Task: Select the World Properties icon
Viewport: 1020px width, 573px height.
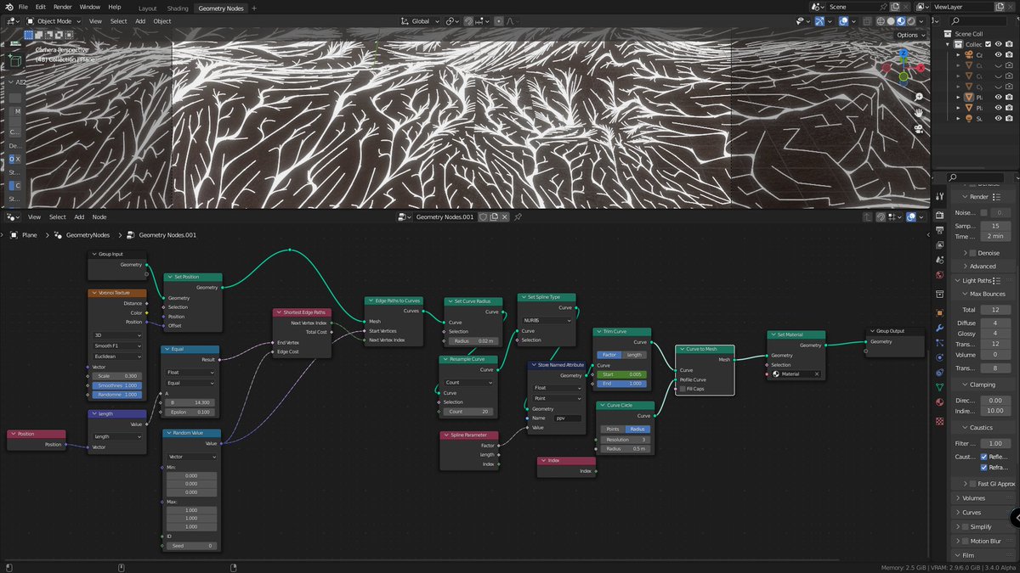Action: [x=938, y=270]
